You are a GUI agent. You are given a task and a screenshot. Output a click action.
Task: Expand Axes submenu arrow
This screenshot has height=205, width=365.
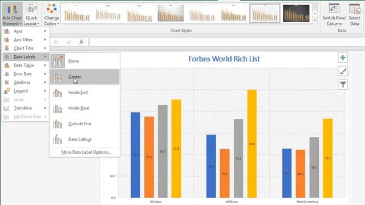point(45,31)
